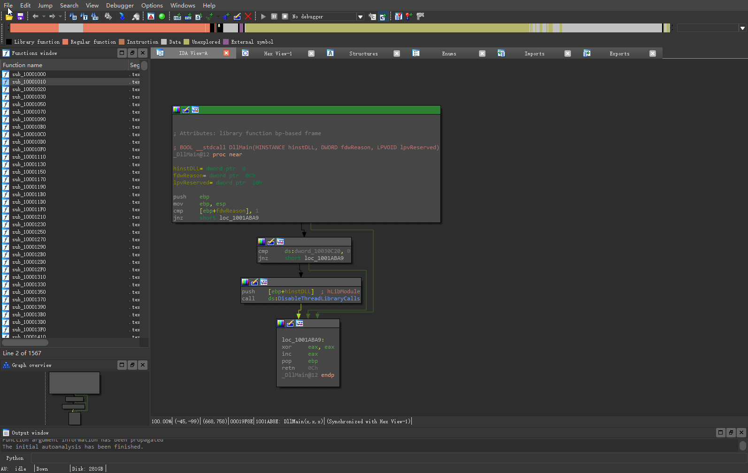This screenshot has width=748, height=473.
Task: Click group icon in cmp dword_10030C20 block
Action: 280,242
